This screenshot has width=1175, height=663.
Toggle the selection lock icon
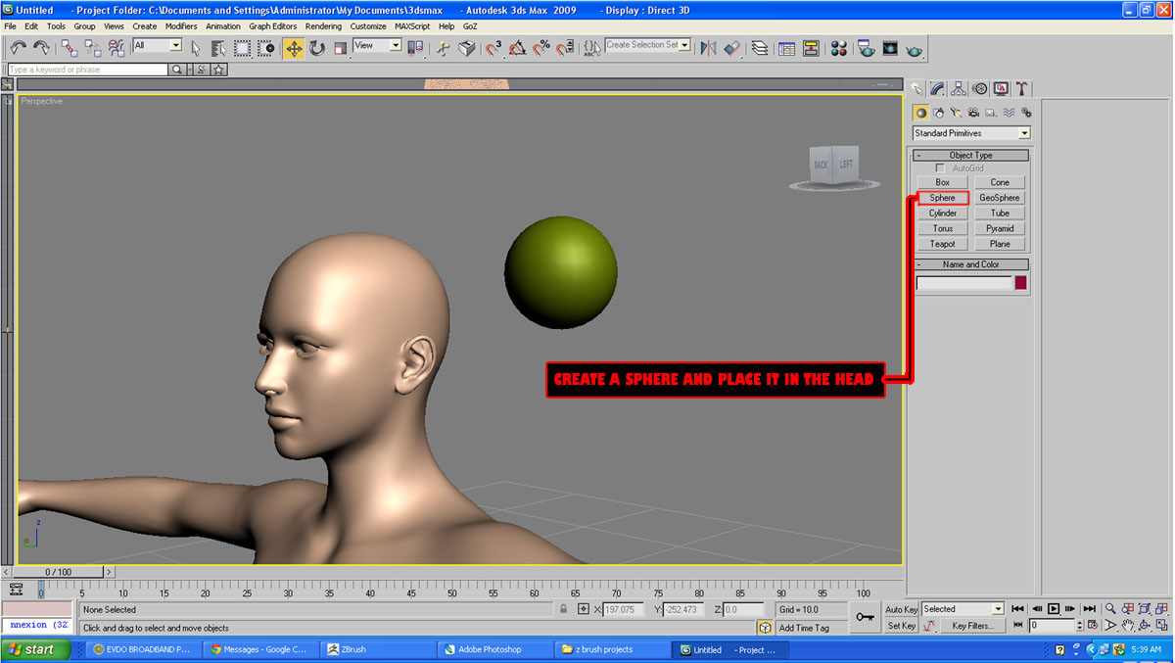point(563,609)
